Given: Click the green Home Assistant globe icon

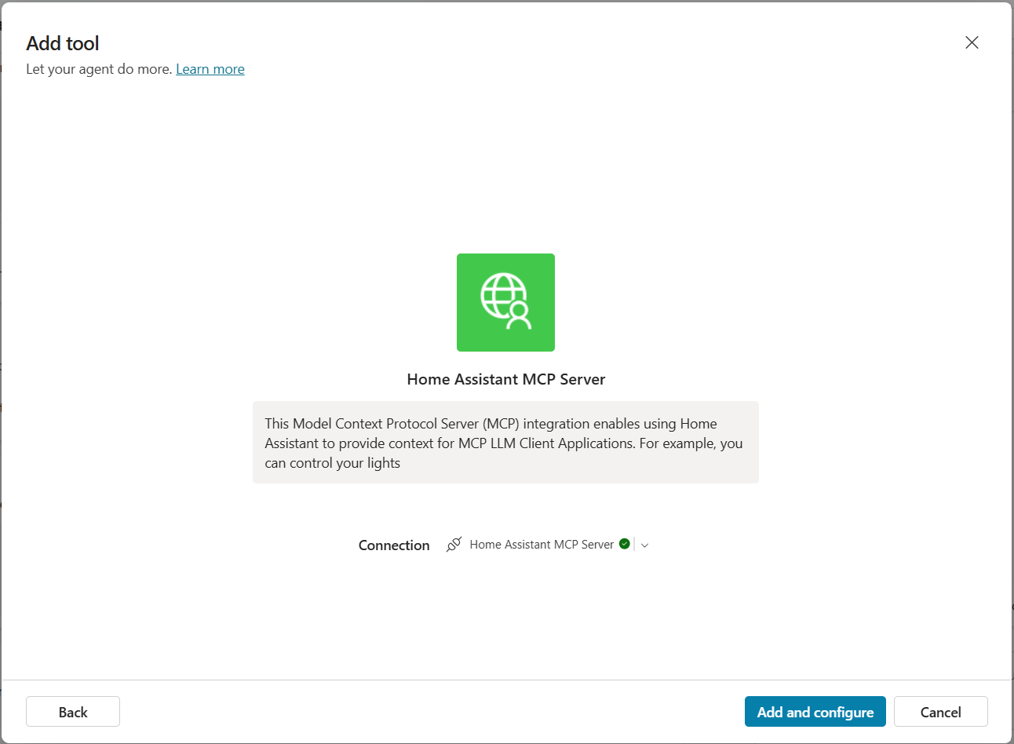Looking at the screenshot, I should click(x=505, y=302).
